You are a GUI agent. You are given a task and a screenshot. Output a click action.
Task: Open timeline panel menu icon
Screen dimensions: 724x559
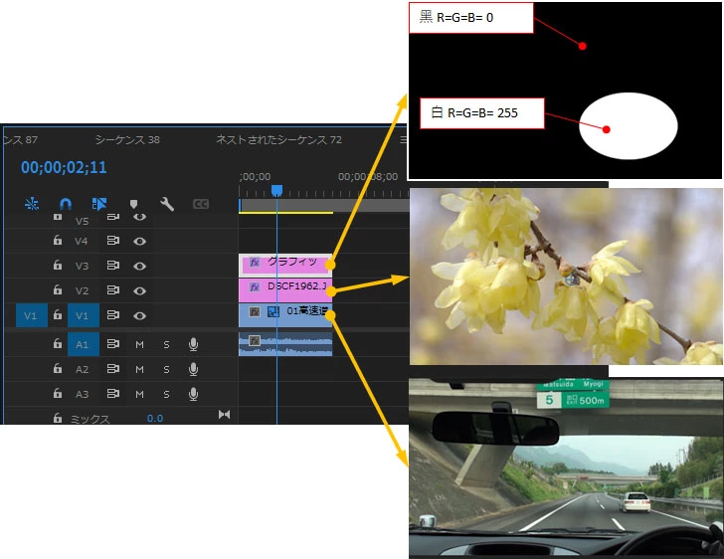[403, 139]
